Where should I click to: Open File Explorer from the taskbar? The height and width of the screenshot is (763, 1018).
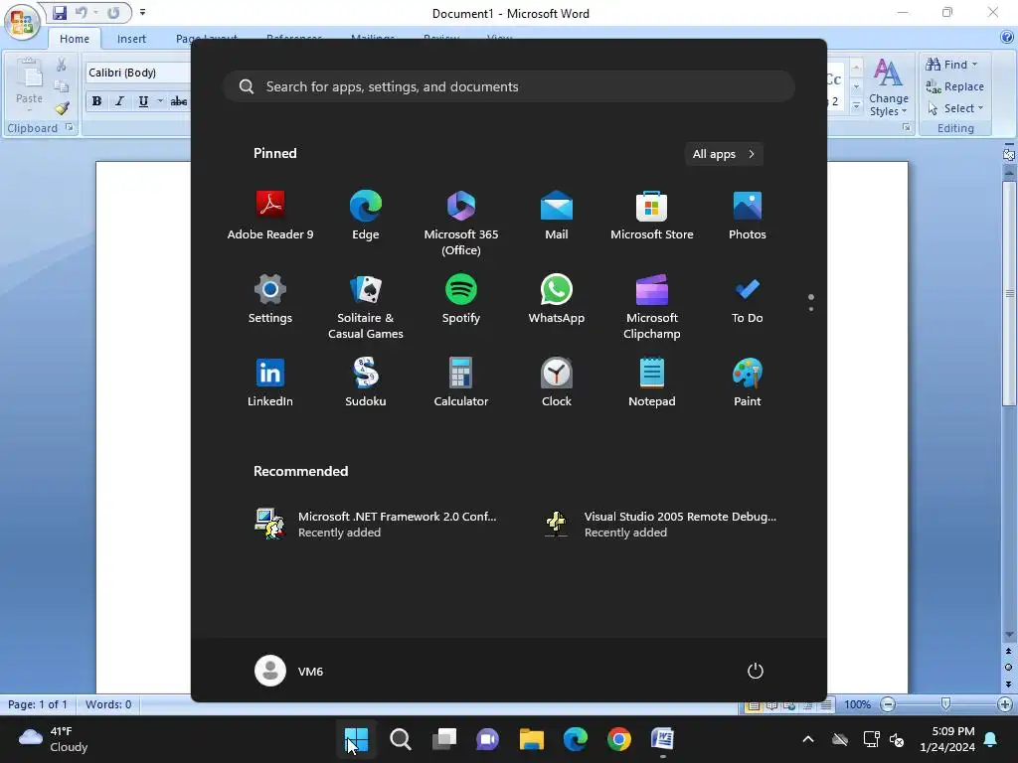531,739
